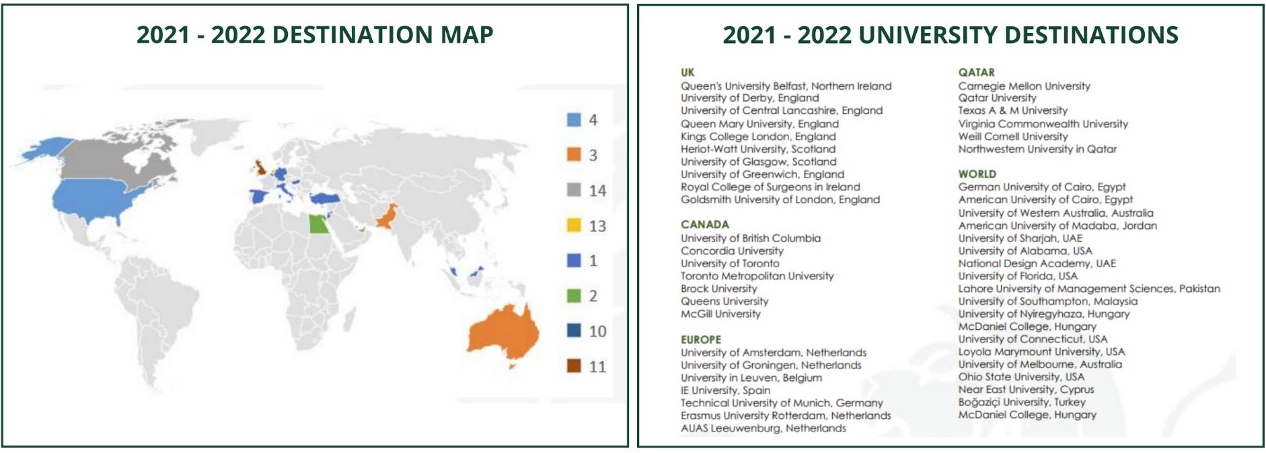The width and height of the screenshot is (1266, 453).
Task: Select 'Technical University of Munich, Germany'
Action: click(x=782, y=403)
